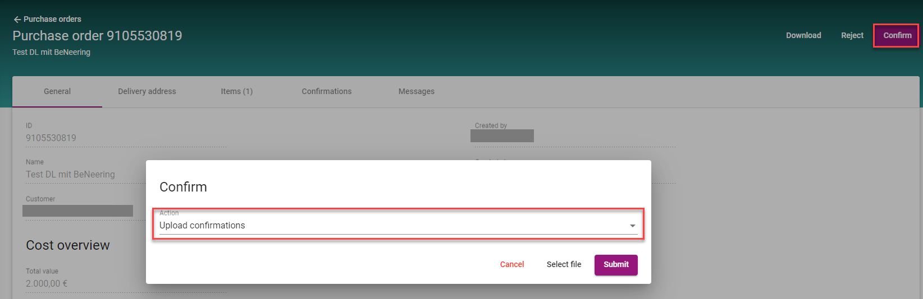The height and width of the screenshot is (299, 923).
Task: Download the purchase order
Action: 803,35
